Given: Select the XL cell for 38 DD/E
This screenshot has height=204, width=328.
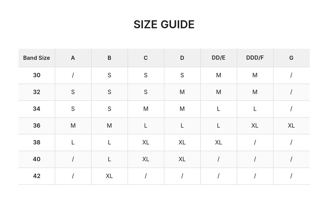Looking at the screenshot, I should click(x=219, y=143).
